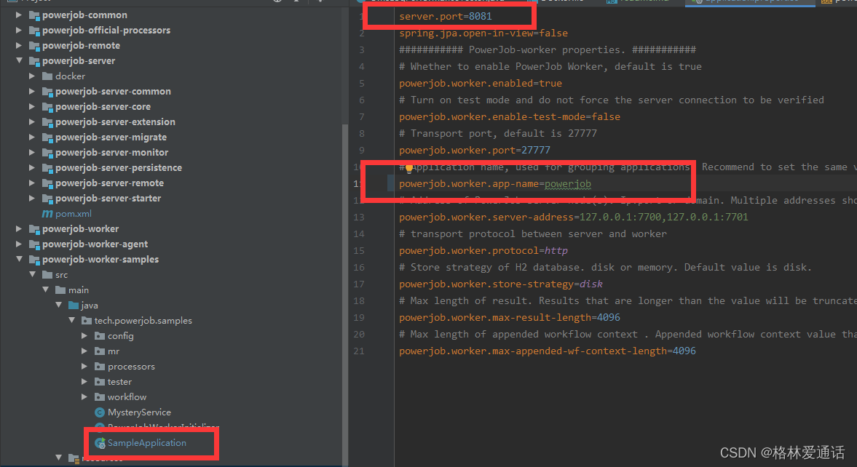
Task: Collapse the powerjob-worker-samples module
Action: click(x=19, y=260)
